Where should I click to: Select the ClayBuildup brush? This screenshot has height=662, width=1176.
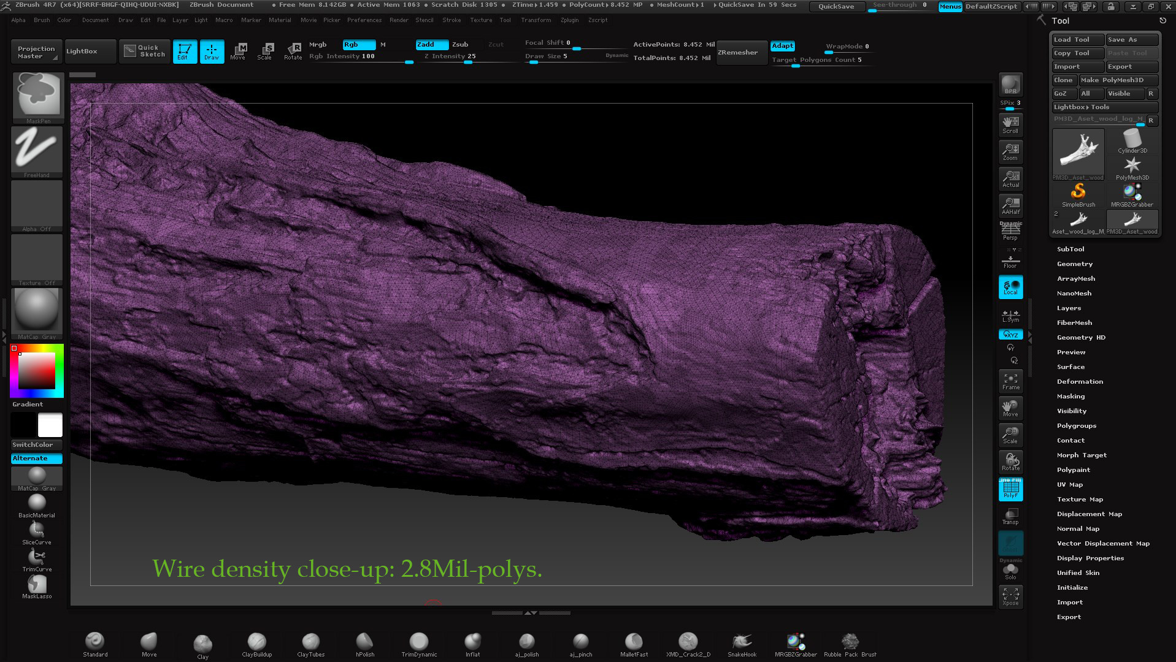coord(256,642)
